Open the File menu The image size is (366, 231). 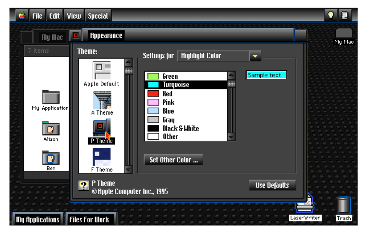click(x=37, y=16)
